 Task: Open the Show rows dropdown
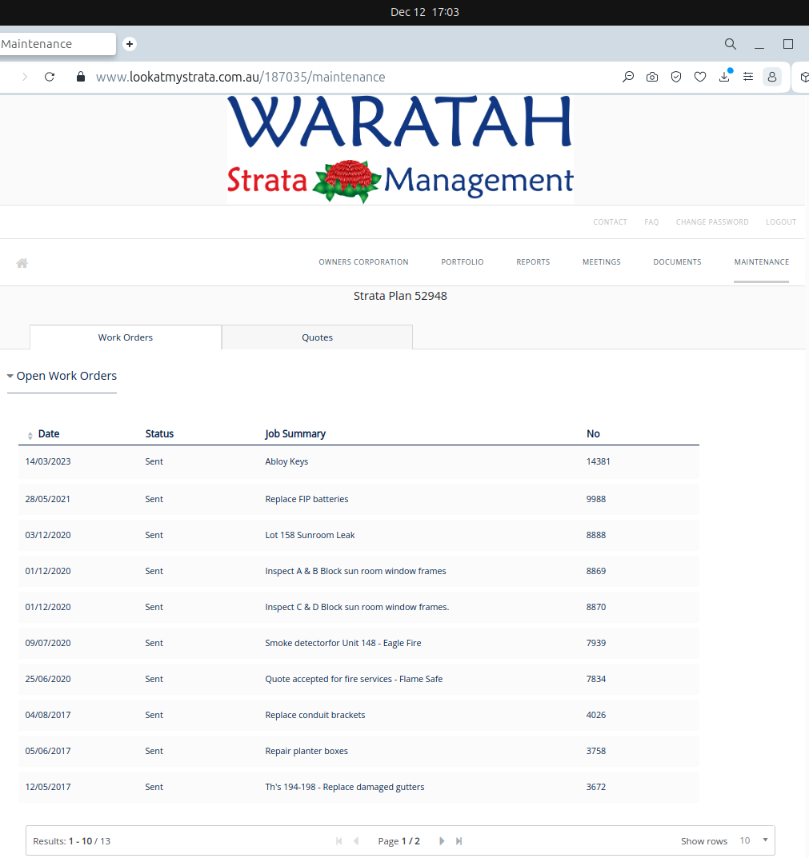coord(754,840)
